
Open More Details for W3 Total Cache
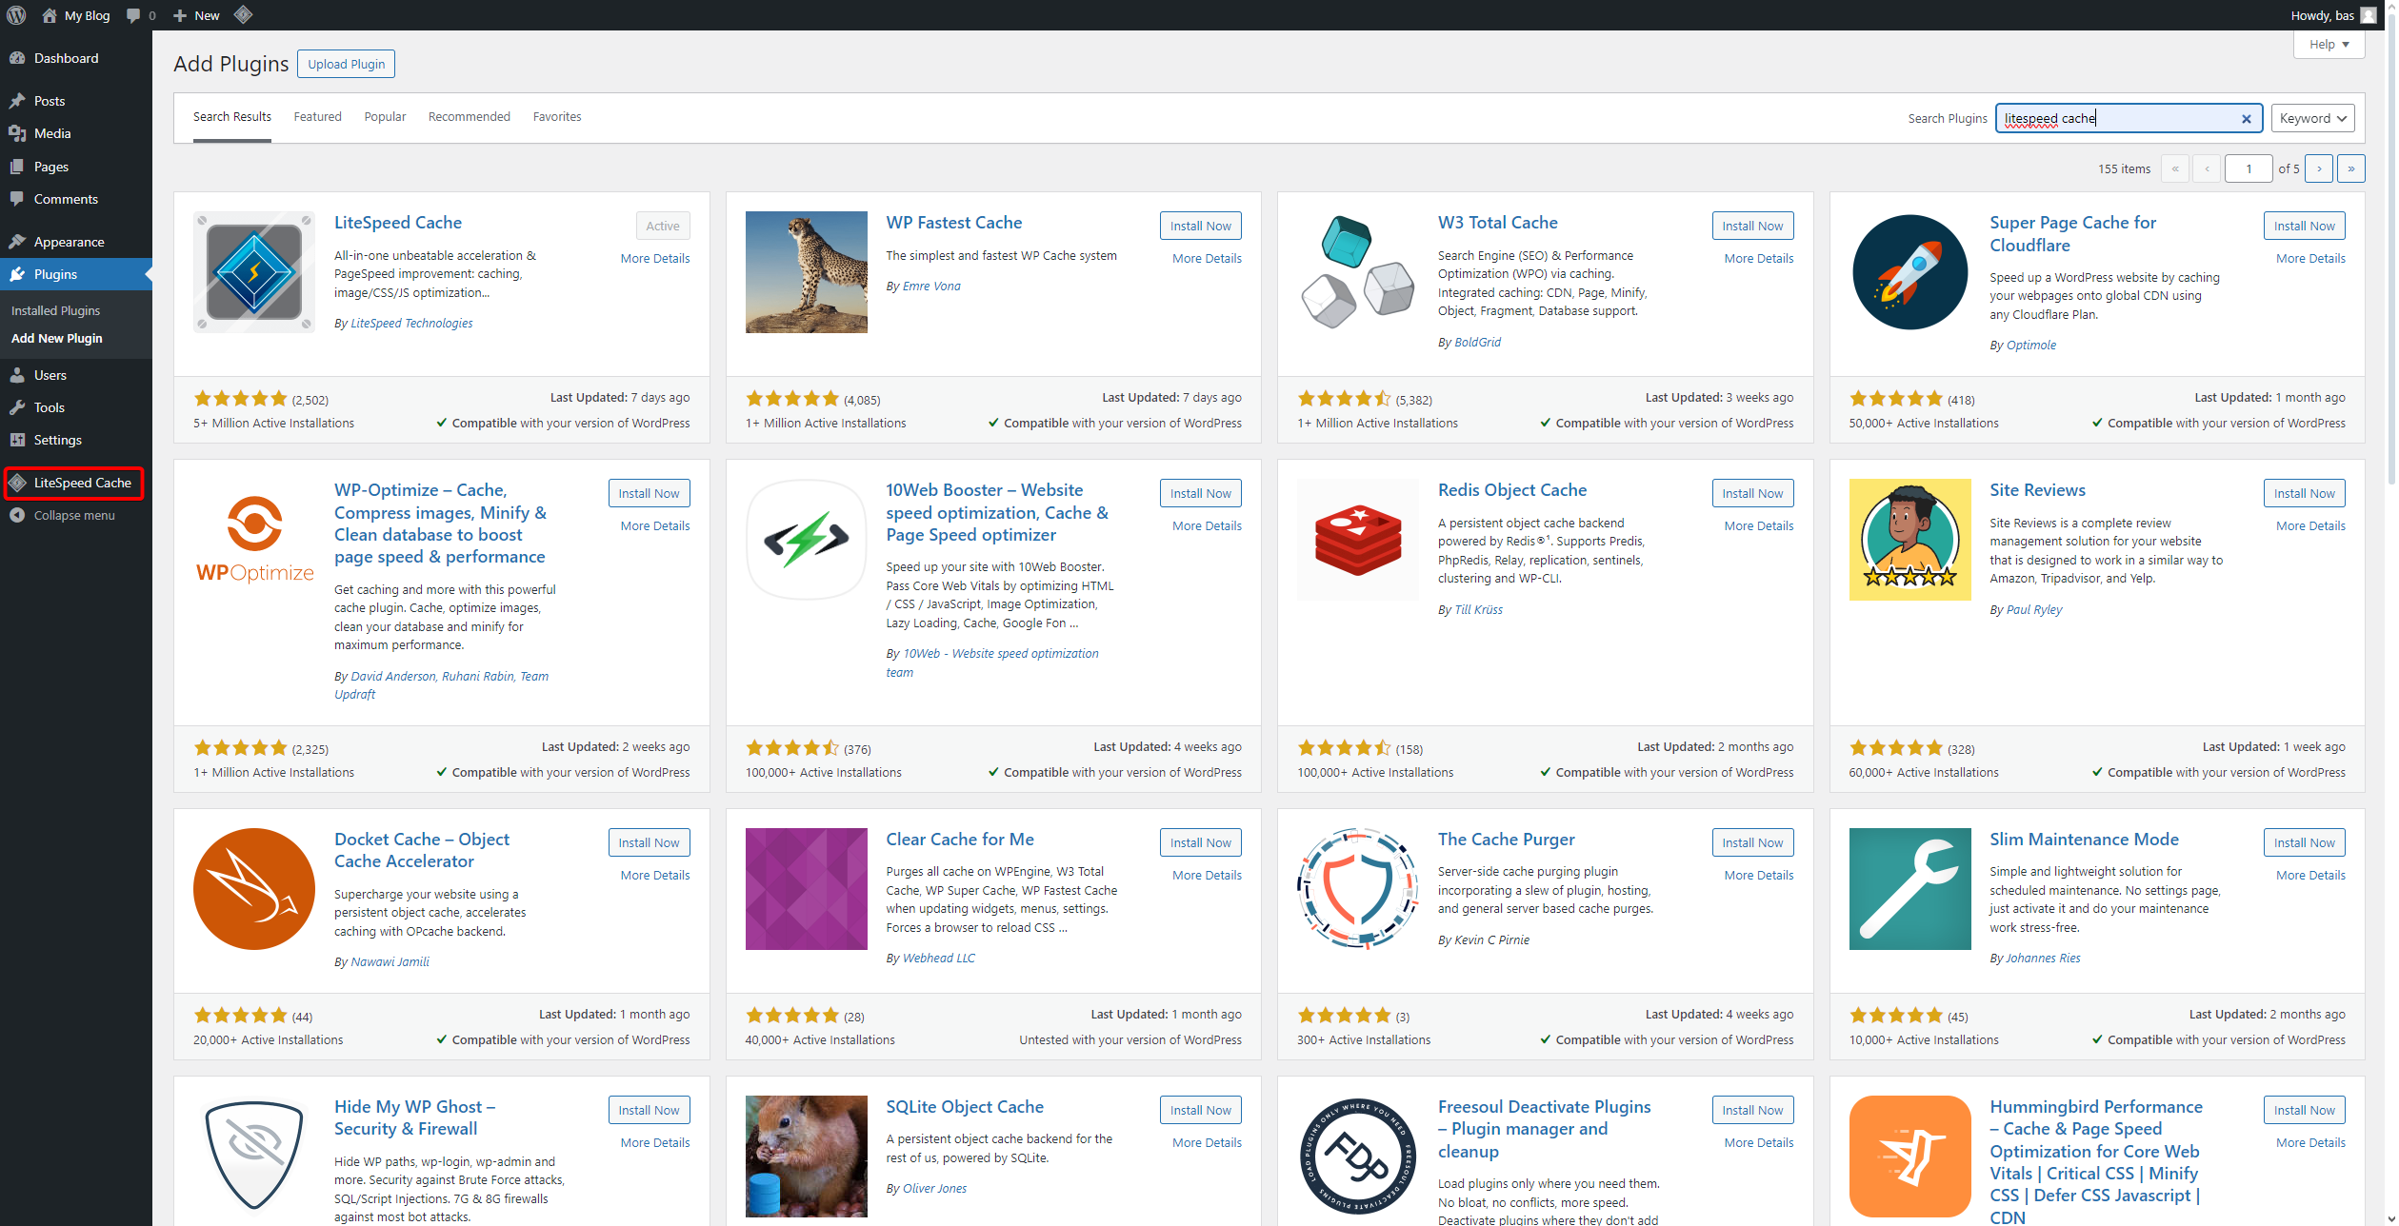1758,258
